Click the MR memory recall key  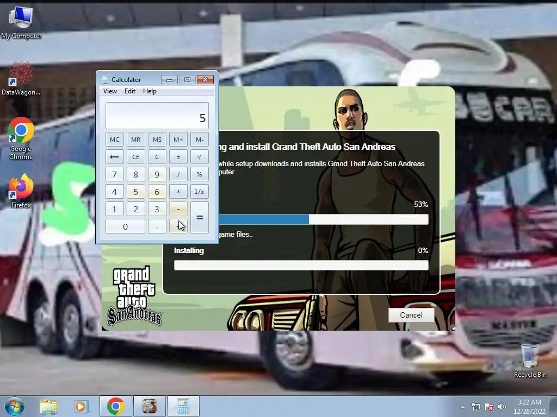pyautogui.click(x=135, y=140)
